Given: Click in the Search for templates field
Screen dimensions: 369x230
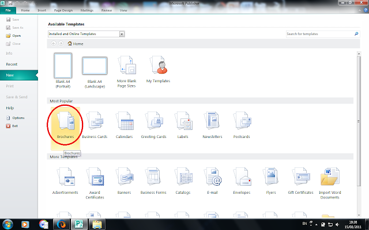Looking at the screenshot, I should 320,34.
